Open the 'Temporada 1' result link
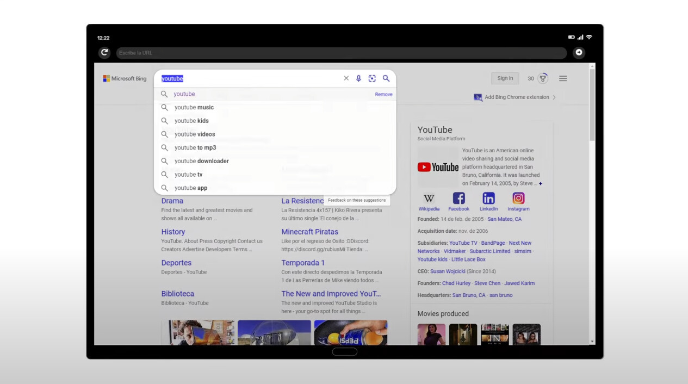The image size is (688, 384). pos(303,263)
